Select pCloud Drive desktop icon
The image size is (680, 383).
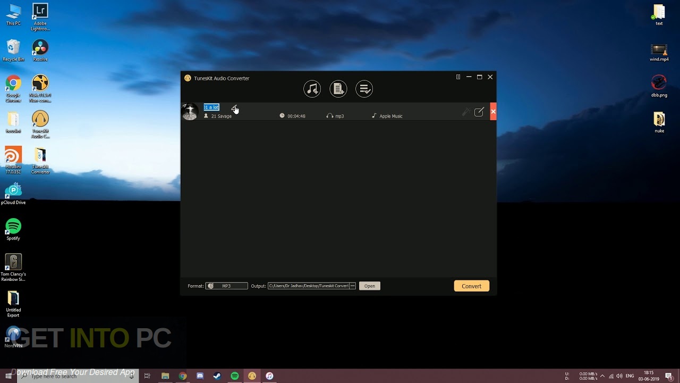coord(13,194)
